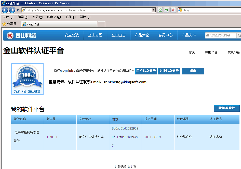Click the 我的软件平台 section heading
This screenshot has width=241, height=169.
click(x=28, y=109)
